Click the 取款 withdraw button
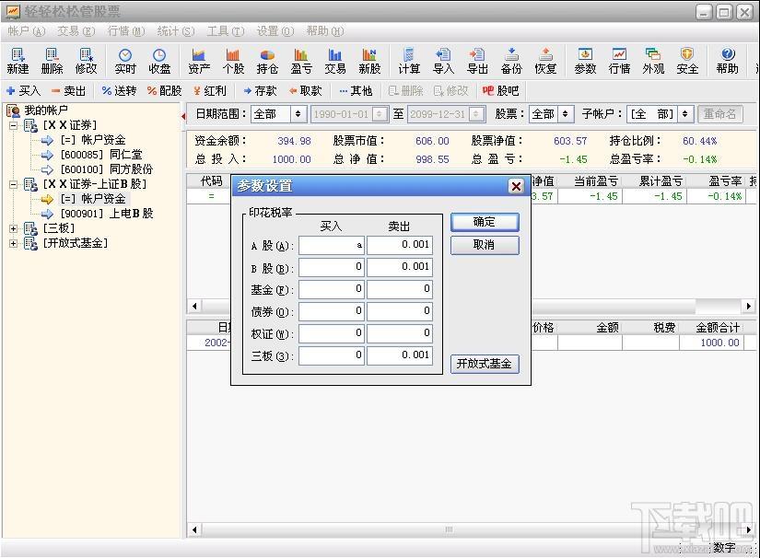Image resolution: width=760 pixels, height=558 pixels. (305, 90)
